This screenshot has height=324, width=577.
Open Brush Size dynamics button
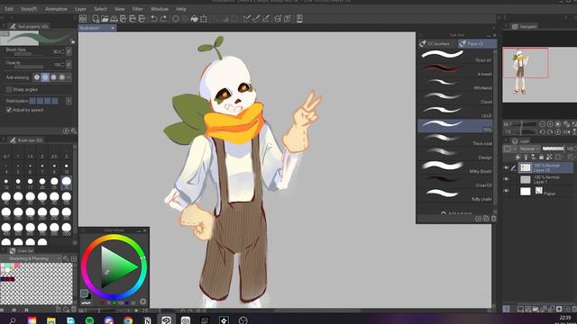click(x=69, y=51)
